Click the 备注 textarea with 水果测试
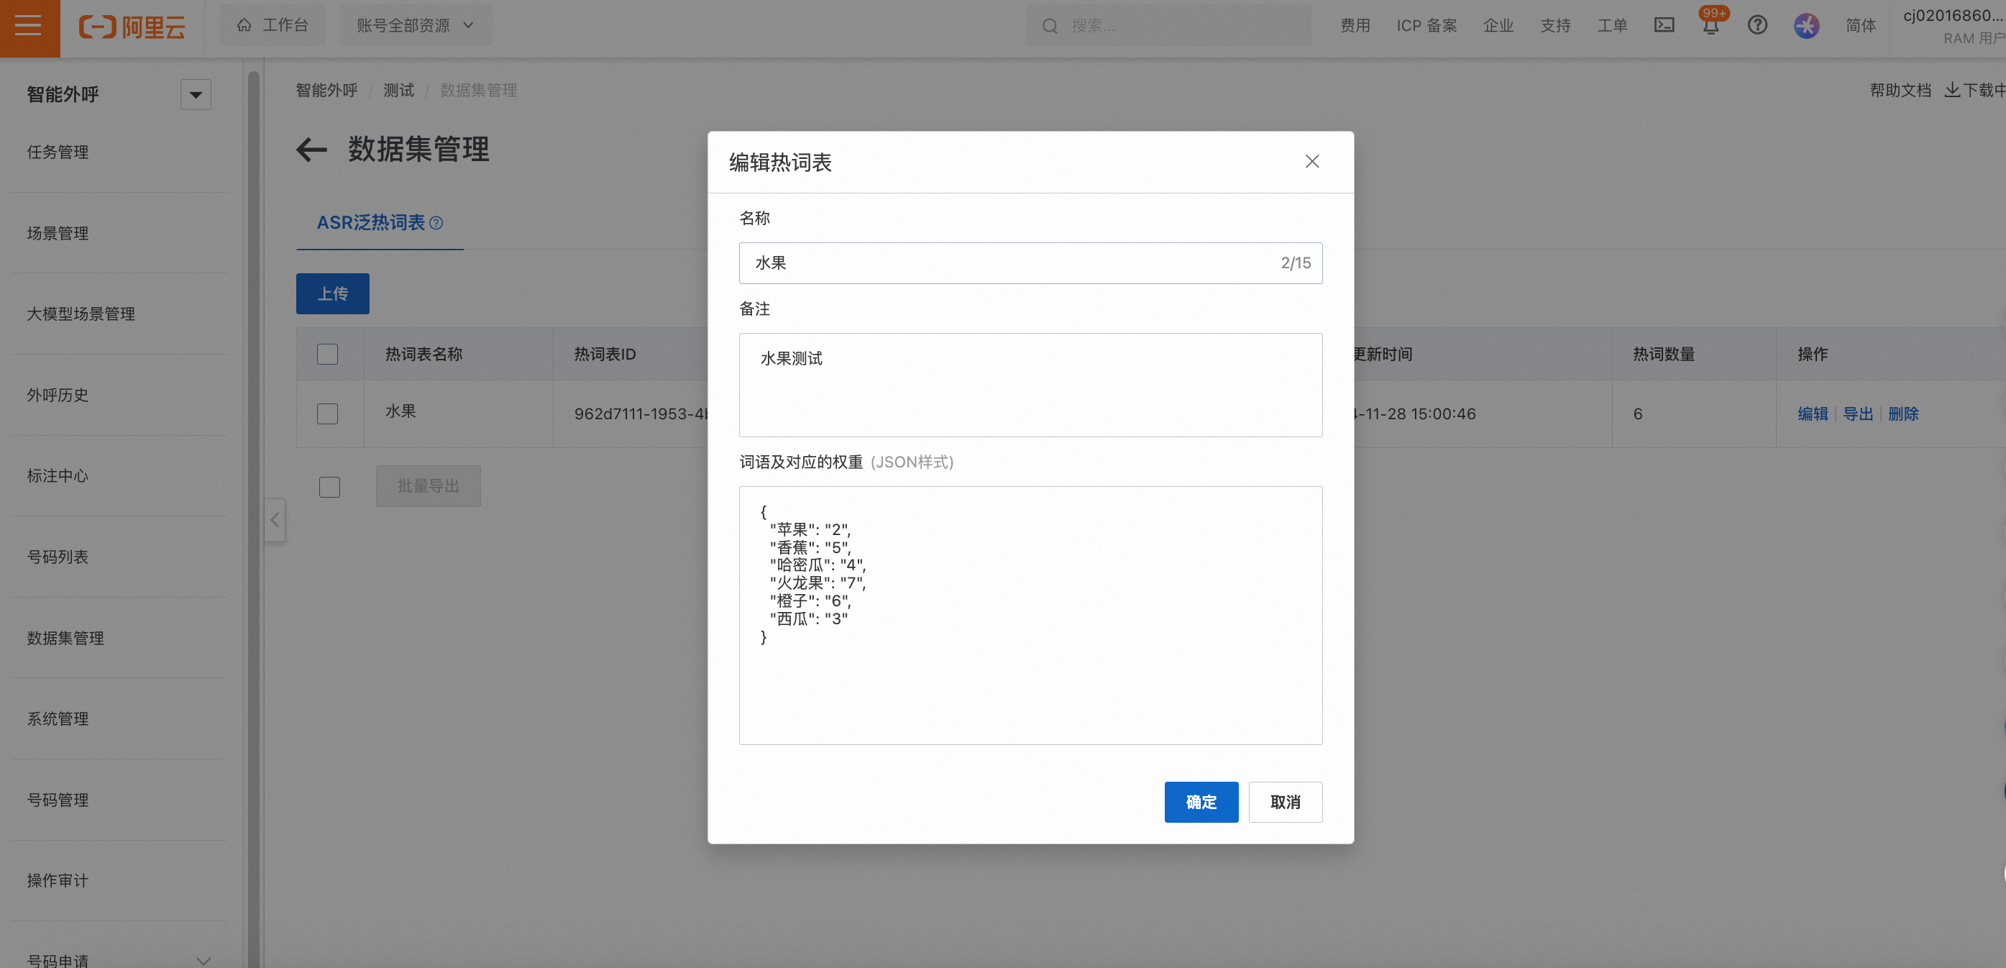Viewport: 2006px width, 968px height. tap(1030, 385)
